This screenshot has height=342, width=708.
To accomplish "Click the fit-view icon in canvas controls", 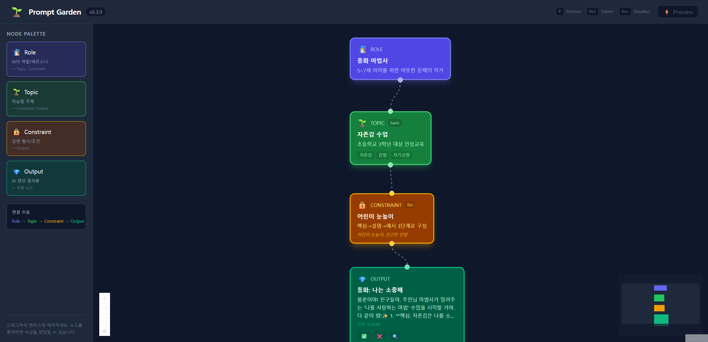I will pos(104,319).
